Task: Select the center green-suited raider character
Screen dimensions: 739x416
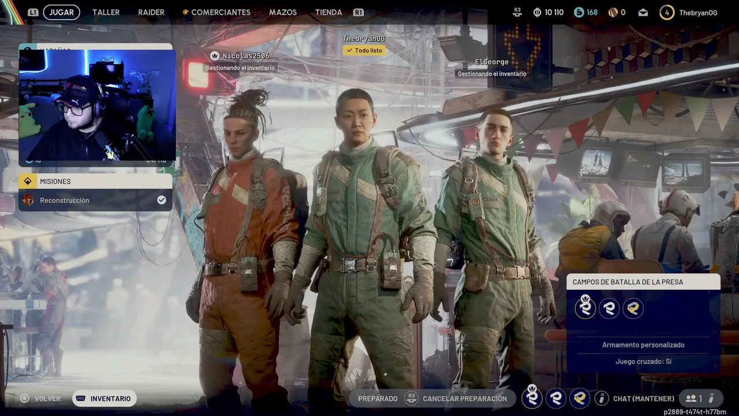Action: pyautogui.click(x=364, y=248)
